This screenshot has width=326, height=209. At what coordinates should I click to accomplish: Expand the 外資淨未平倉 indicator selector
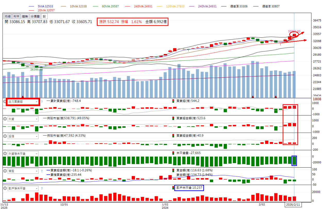click(x=37, y=154)
